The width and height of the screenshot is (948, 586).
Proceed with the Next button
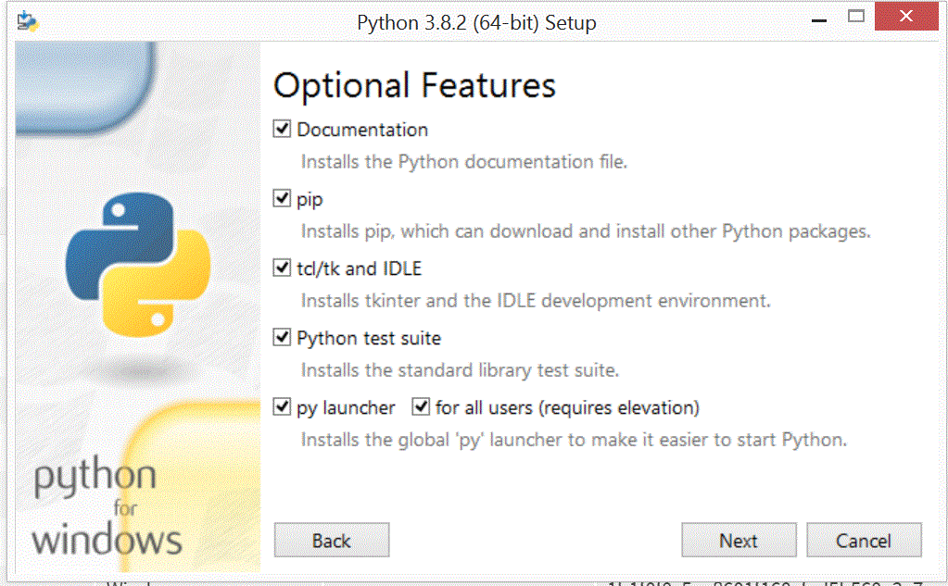click(739, 540)
